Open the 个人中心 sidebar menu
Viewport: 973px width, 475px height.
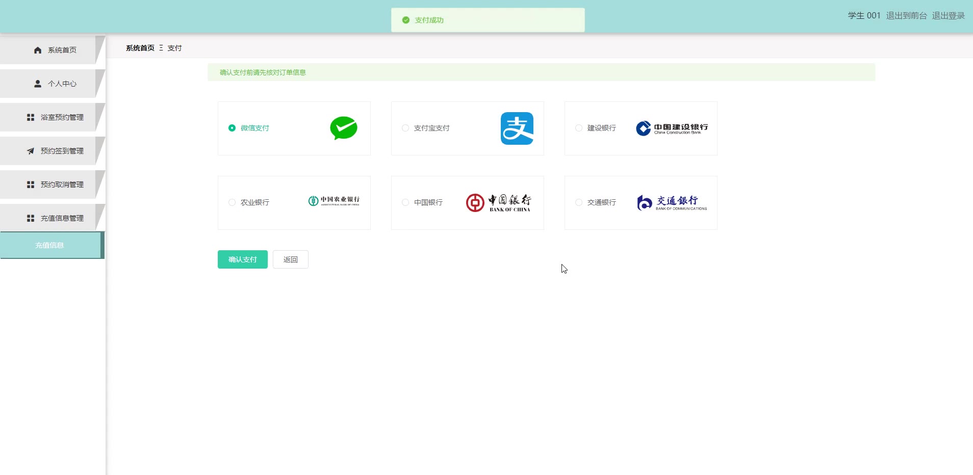53,84
